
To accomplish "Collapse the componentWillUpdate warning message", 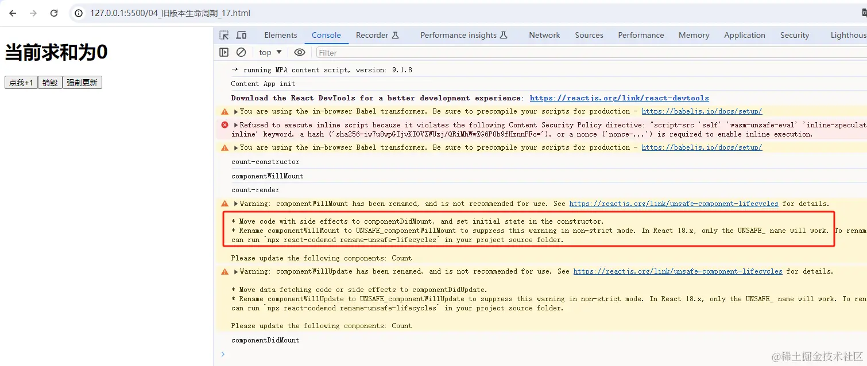I will (236, 272).
